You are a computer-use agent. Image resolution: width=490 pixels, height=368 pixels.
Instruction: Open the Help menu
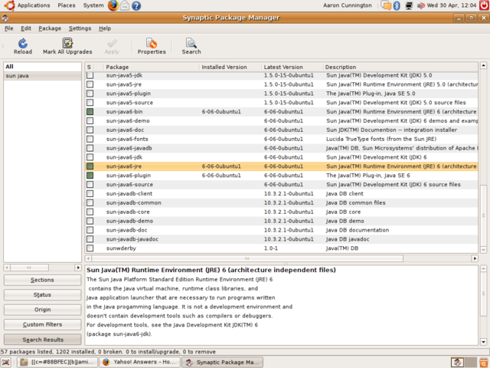[105, 28]
